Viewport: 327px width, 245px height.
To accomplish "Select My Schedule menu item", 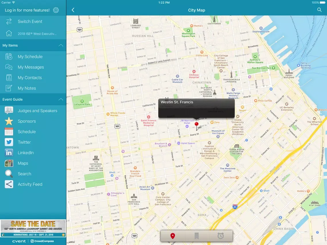I will pos(33,57).
